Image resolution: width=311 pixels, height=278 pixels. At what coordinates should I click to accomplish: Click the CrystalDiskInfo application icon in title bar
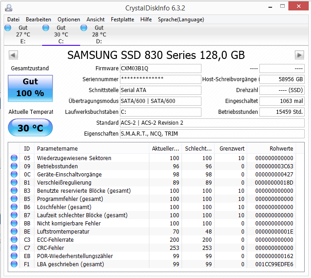9,8
